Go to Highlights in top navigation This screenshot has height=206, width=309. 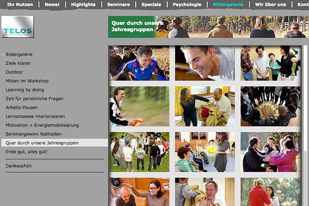tap(83, 5)
